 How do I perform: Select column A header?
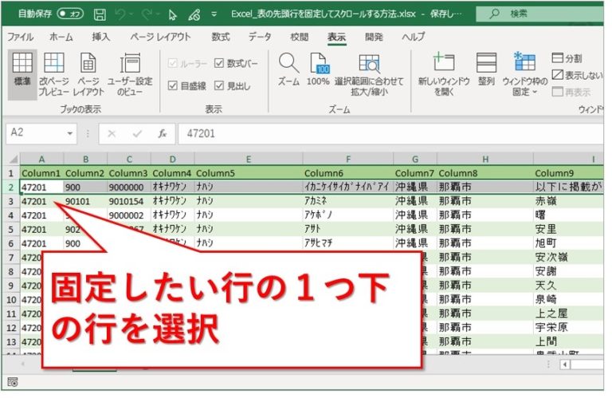point(41,159)
